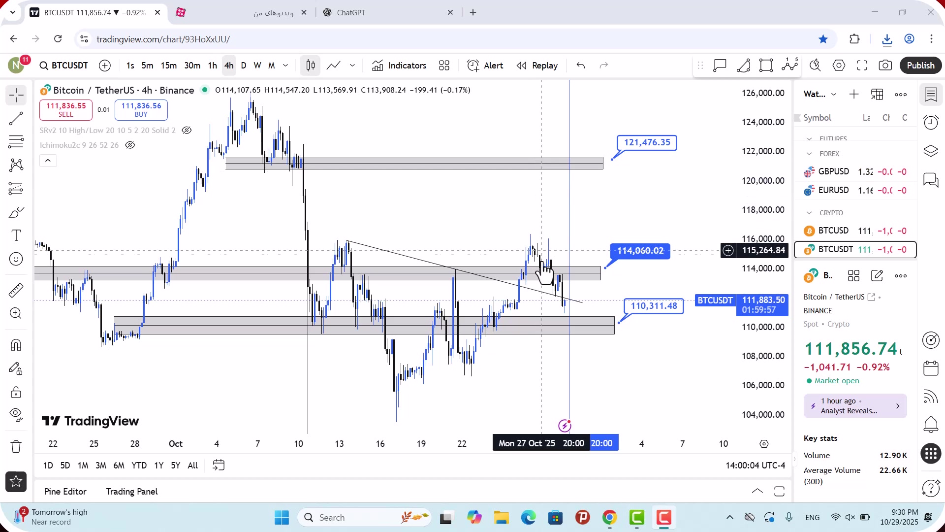Open the emoji icons tool
Viewport: 945px width, 532px height.
click(16, 259)
